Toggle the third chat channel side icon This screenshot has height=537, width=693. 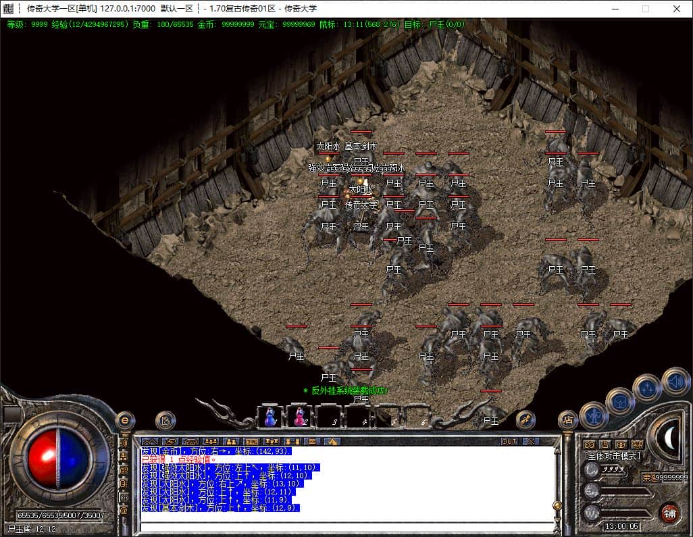click(124, 470)
